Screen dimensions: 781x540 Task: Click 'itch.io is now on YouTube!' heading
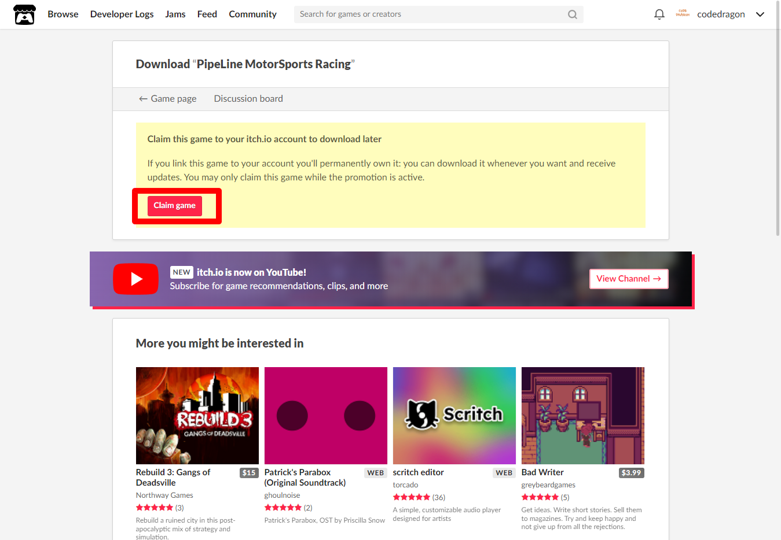click(x=251, y=272)
